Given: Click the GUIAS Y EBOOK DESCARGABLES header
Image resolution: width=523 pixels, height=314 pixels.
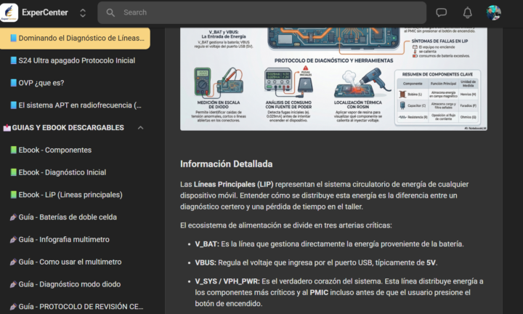Looking at the screenshot, I should click(68, 127).
